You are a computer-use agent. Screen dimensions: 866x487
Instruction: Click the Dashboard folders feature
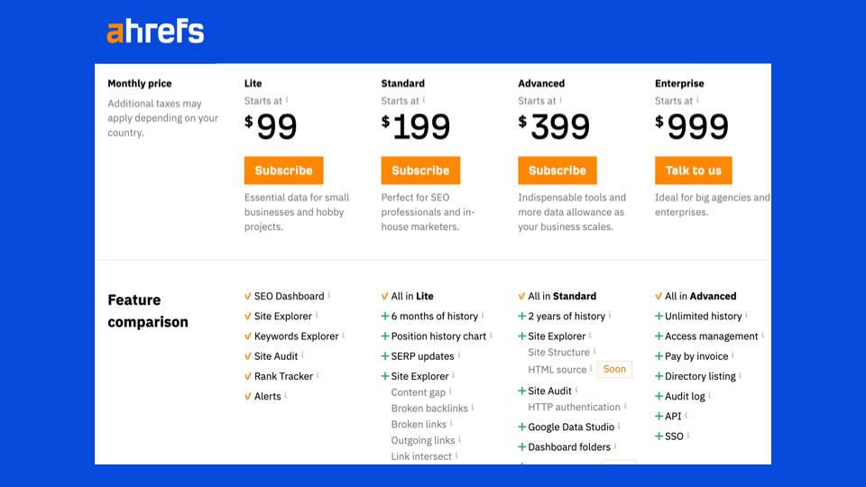(569, 446)
